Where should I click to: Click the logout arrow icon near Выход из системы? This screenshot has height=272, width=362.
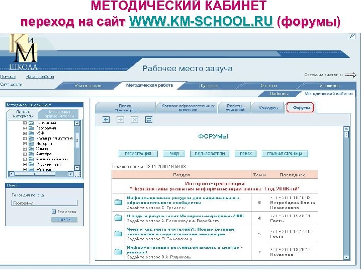(x=351, y=75)
